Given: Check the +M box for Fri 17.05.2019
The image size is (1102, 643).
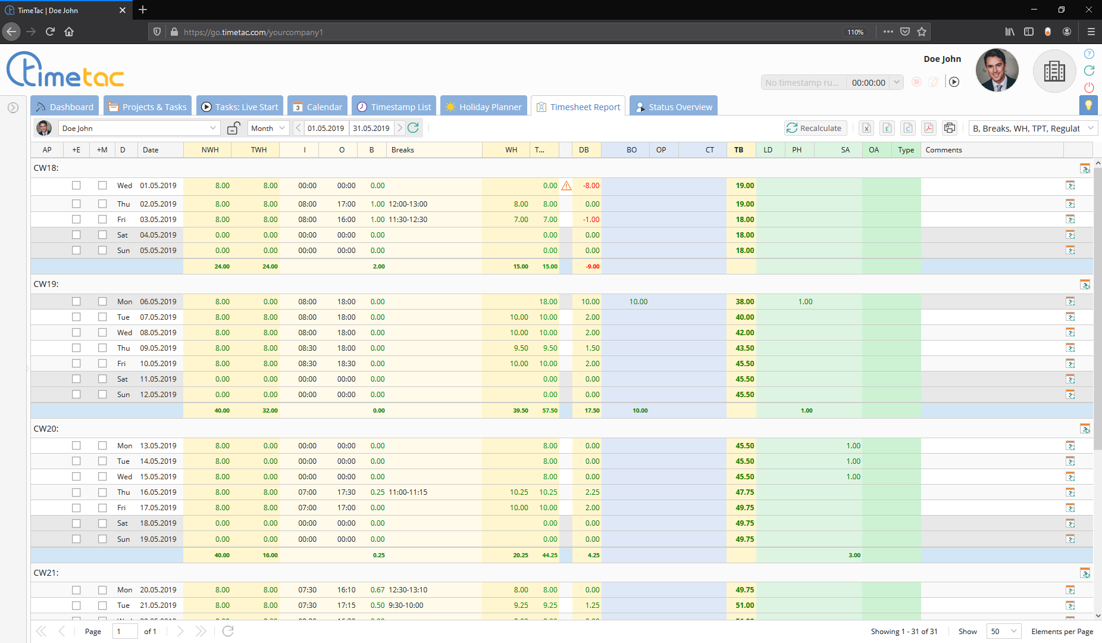Looking at the screenshot, I should tap(102, 508).
